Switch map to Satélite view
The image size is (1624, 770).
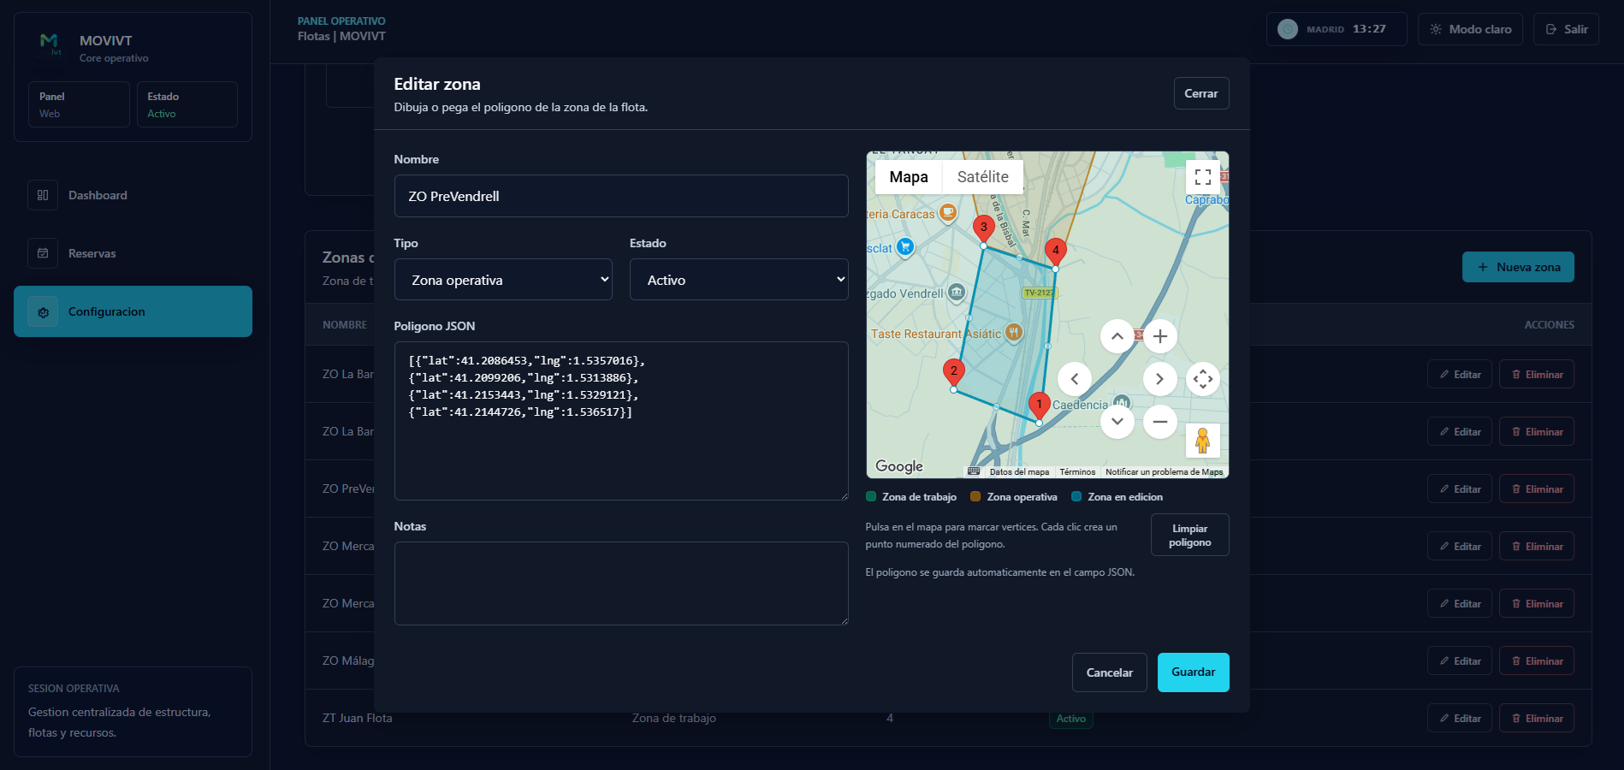(x=982, y=177)
